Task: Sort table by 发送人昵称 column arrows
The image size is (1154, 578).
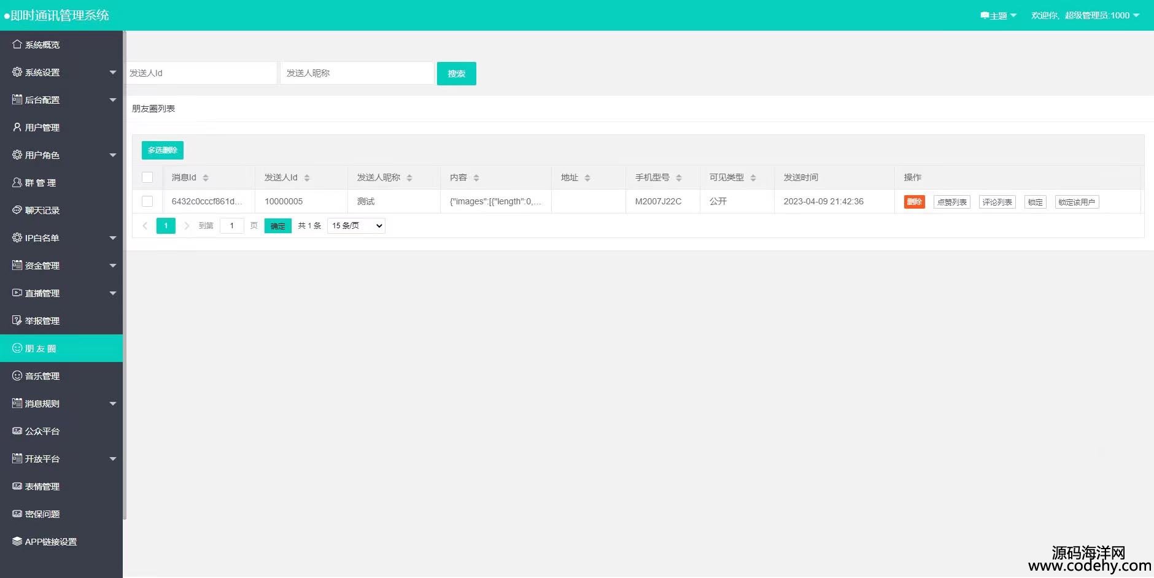Action: [409, 178]
